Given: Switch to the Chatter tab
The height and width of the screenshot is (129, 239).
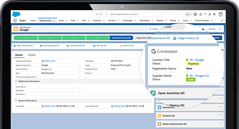Looking at the screenshot, I should 32,55.
